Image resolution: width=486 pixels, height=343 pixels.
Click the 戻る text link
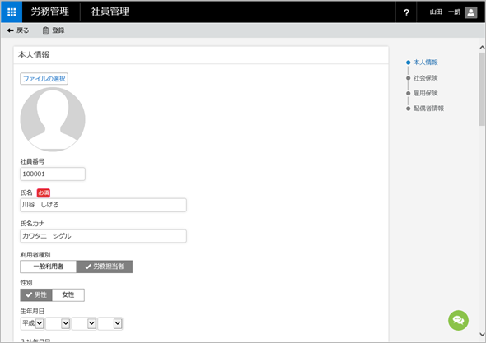click(x=22, y=30)
